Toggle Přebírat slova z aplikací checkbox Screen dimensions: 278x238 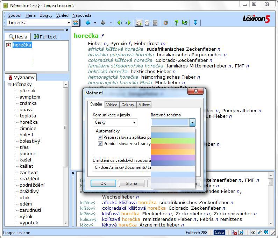(x=100, y=137)
